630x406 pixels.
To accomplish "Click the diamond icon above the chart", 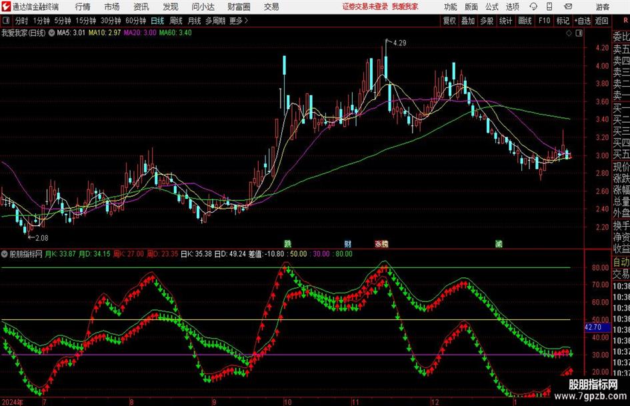I will click(569, 33).
